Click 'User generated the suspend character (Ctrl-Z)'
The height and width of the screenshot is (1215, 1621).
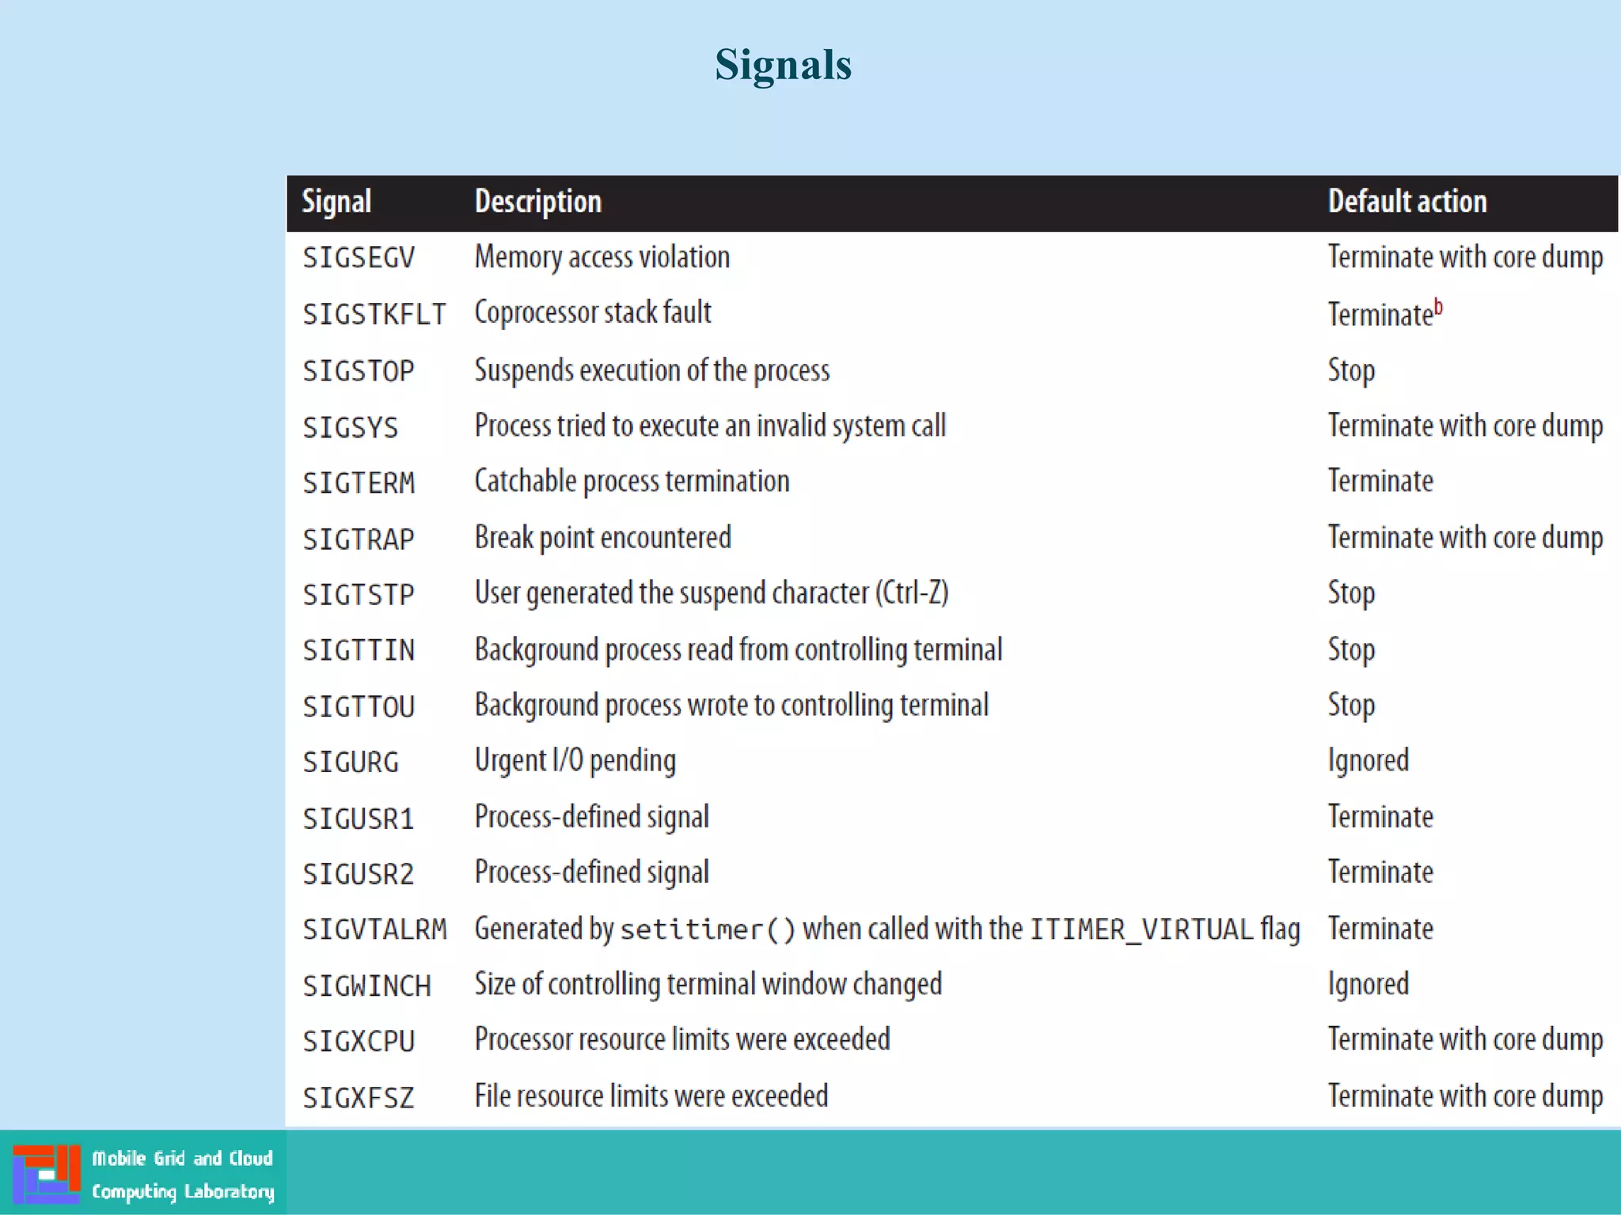point(712,593)
